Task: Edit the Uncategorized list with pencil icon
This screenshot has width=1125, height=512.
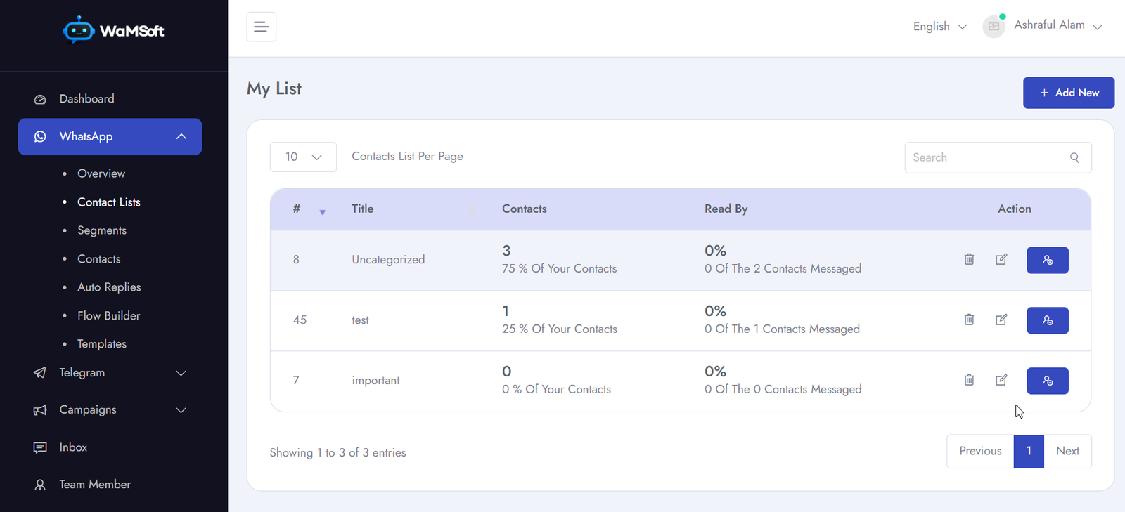Action: point(1001,259)
